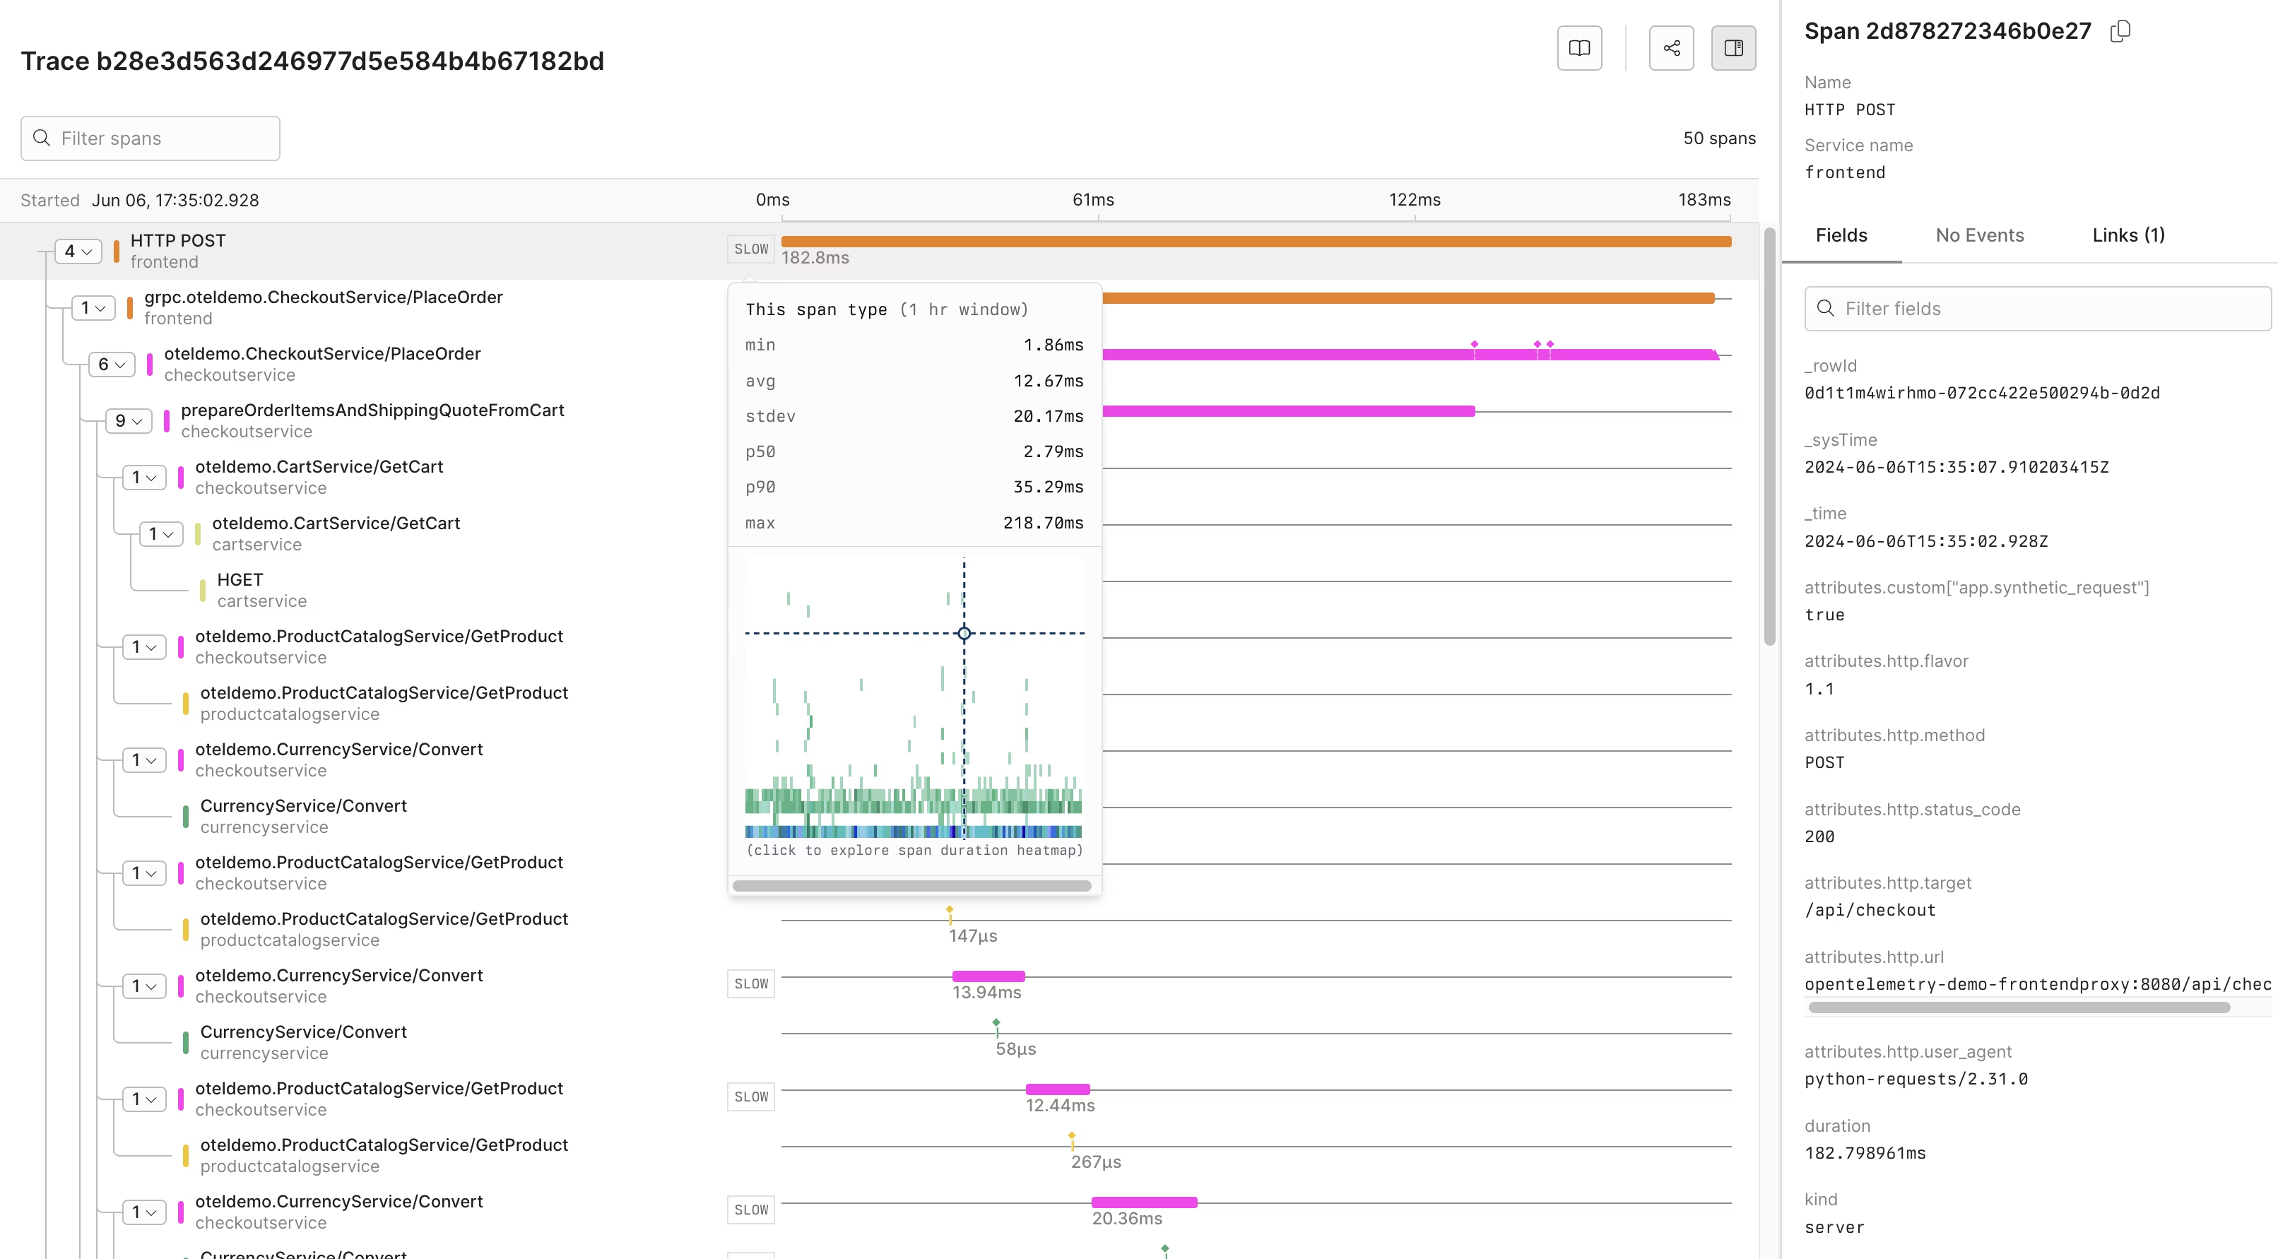Toggle the side panel layout icon
The width and height of the screenshot is (2278, 1259).
coord(1733,48)
